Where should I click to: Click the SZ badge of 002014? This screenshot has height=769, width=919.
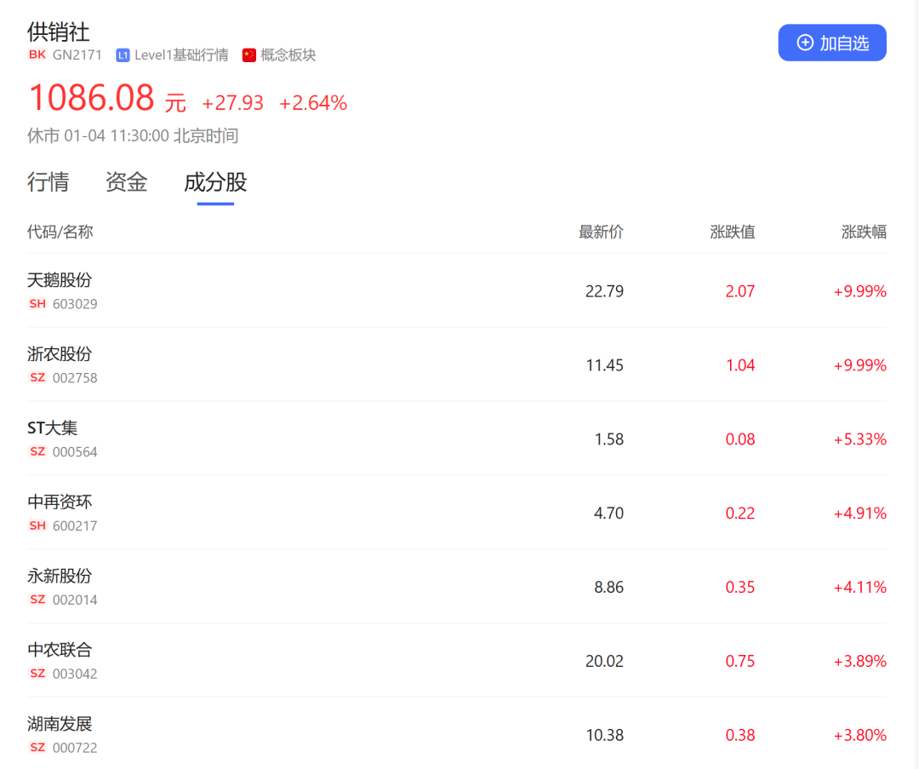37,600
